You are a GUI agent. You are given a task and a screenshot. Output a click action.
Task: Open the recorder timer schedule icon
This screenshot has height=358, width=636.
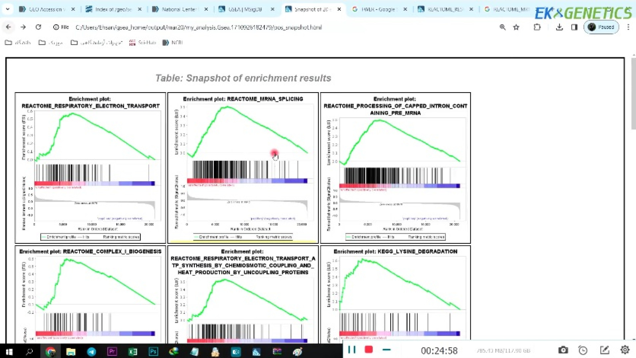pyautogui.click(x=583, y=350)
